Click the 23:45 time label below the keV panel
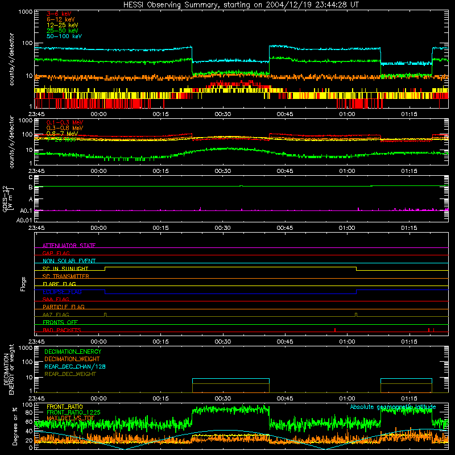 [x=36, y=114]
